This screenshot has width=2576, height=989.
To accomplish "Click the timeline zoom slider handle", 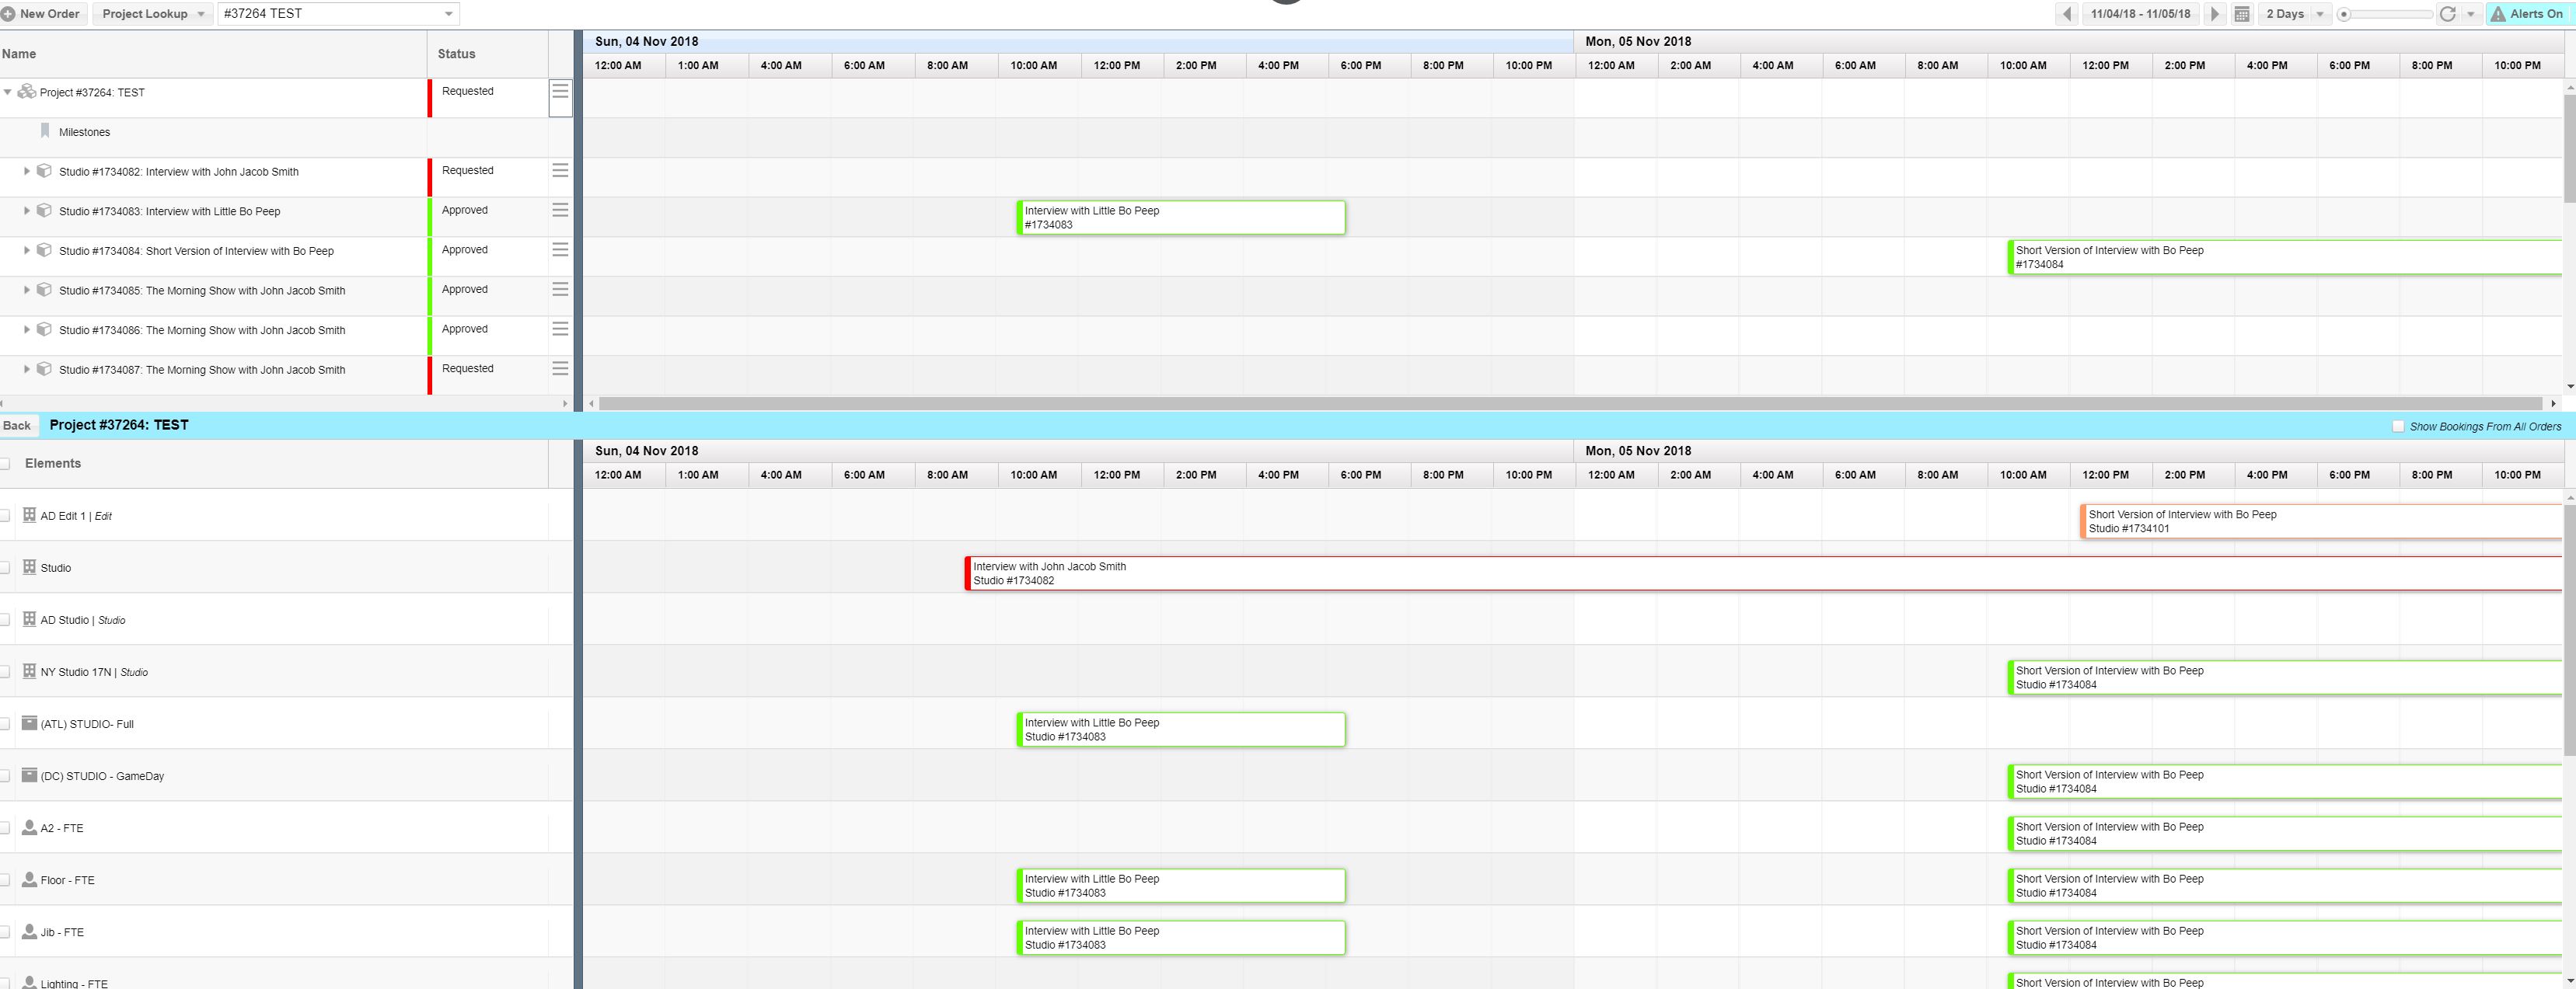I will click(x=2344, y=15).
